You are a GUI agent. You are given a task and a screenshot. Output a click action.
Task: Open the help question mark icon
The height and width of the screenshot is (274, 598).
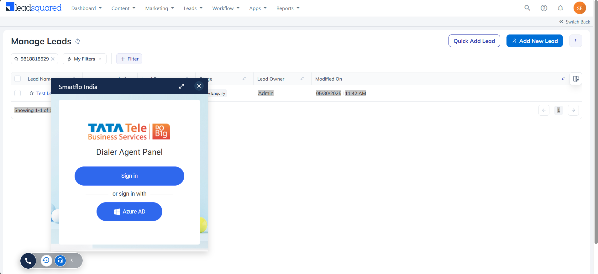(544, 8)
